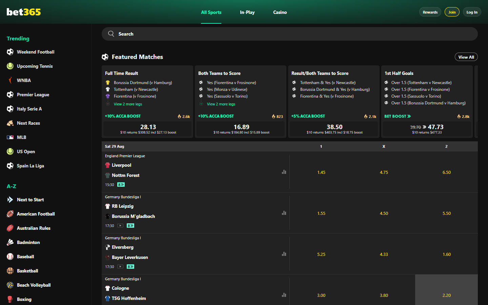The image size is (488, 305).
Task: Select the US Open tennis icon
Action: point(10,151)
